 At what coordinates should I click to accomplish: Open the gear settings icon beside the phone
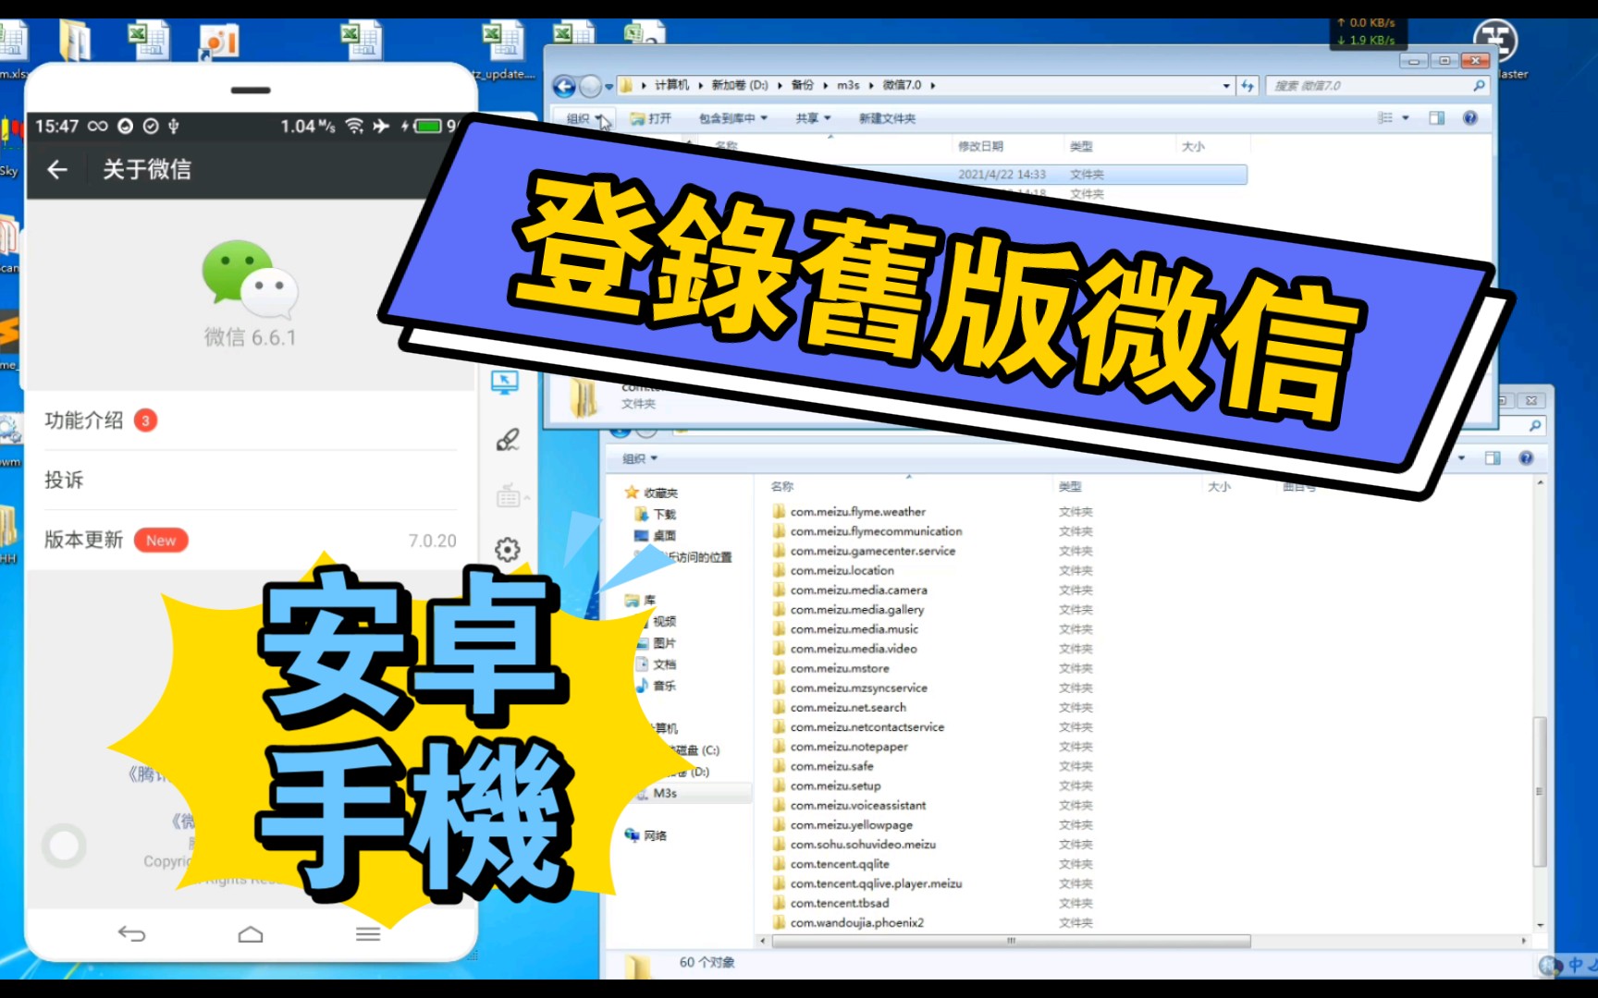click(x=507, y=550)
